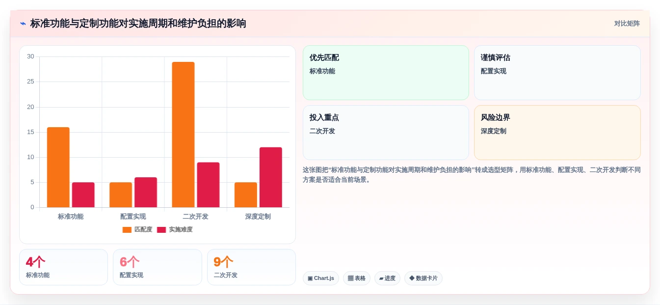
Task: Open the 优先匹配 matrix card
Action: click(x=386, y=73)
